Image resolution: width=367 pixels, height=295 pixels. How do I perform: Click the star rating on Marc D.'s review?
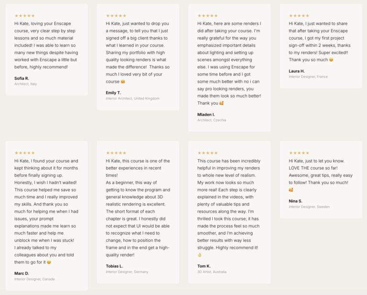click(x=24, y=153)
